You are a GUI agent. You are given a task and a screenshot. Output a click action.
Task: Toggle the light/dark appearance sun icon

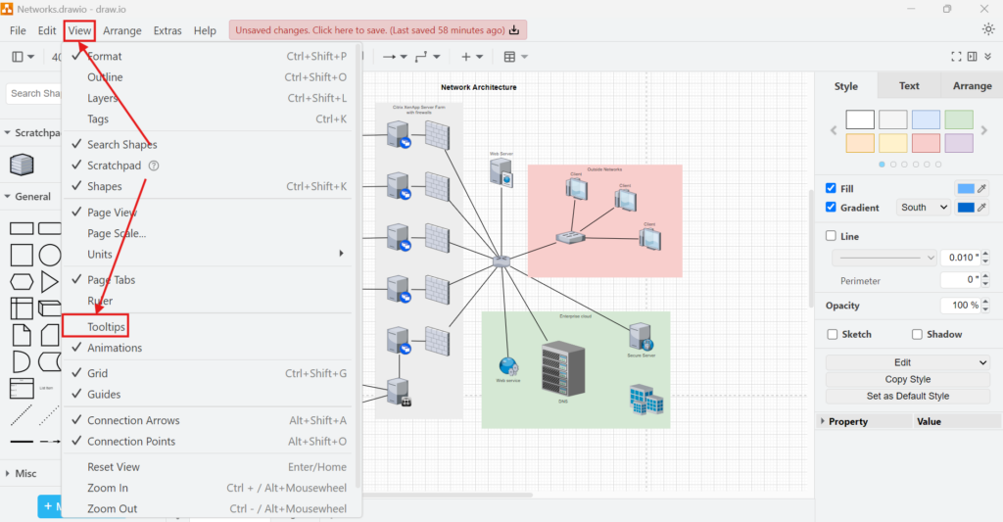[x=987, y=29]
